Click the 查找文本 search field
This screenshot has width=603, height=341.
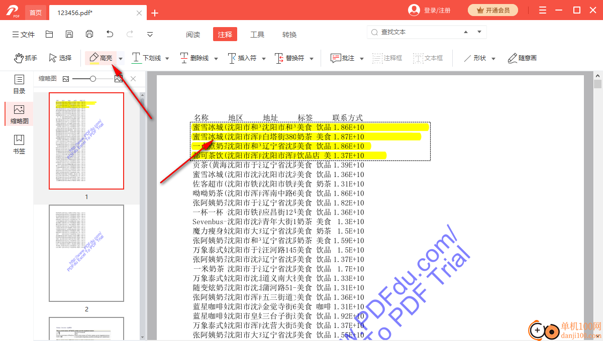411,32
